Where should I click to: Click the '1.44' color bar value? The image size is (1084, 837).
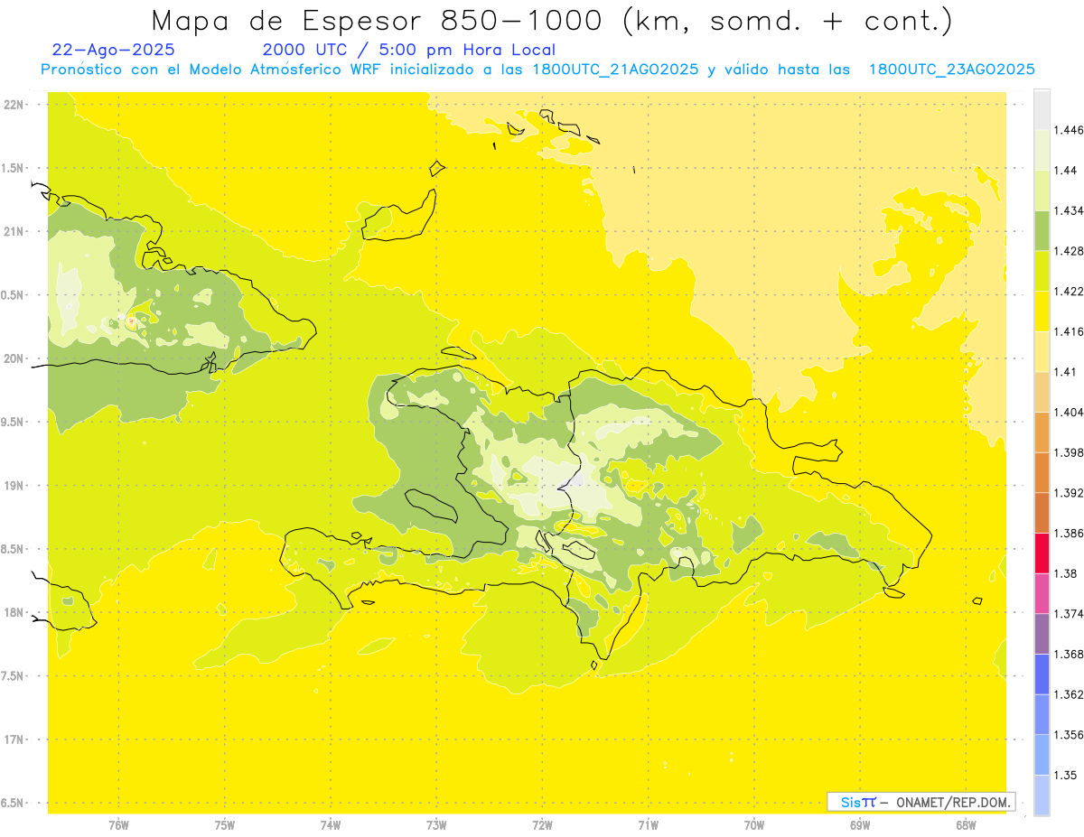1066,171
